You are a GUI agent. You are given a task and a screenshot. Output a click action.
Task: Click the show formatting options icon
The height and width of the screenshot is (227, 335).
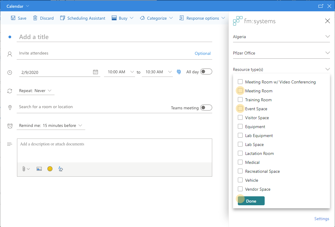click(x=61, y=169)
